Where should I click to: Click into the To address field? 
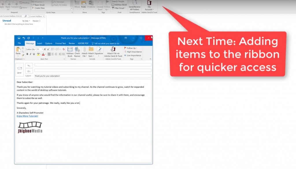[x=93, y=65]
